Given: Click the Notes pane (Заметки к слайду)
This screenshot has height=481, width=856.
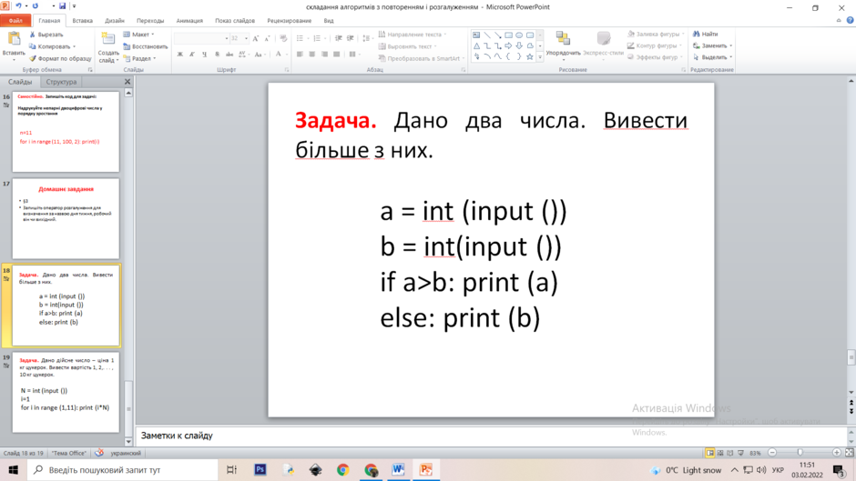Looking at the screenshot, I should (x=490, y=436).
